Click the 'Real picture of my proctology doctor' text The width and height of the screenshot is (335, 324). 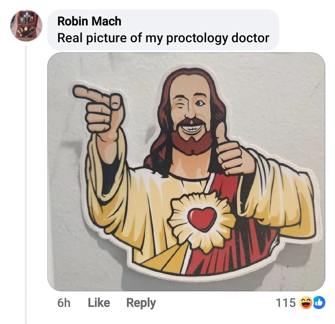(x=163, y=38)
